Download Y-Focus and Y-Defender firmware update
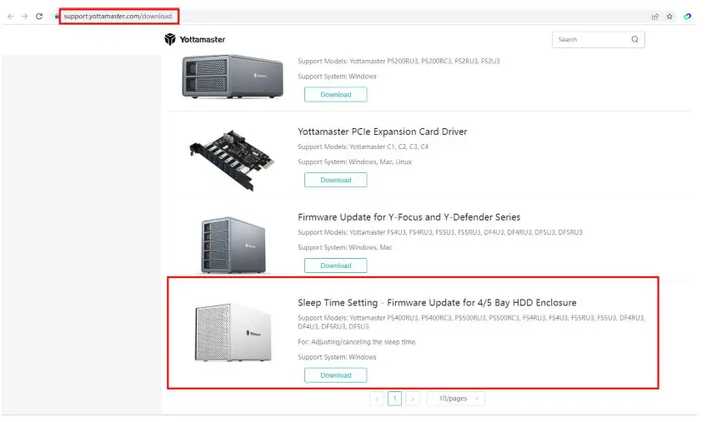Screen dimensions: 707x422 (335, 266)
